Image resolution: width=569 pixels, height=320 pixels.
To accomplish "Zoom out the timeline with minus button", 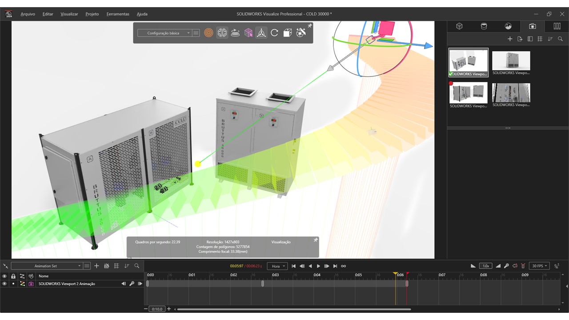I will [x=146, y=309].
